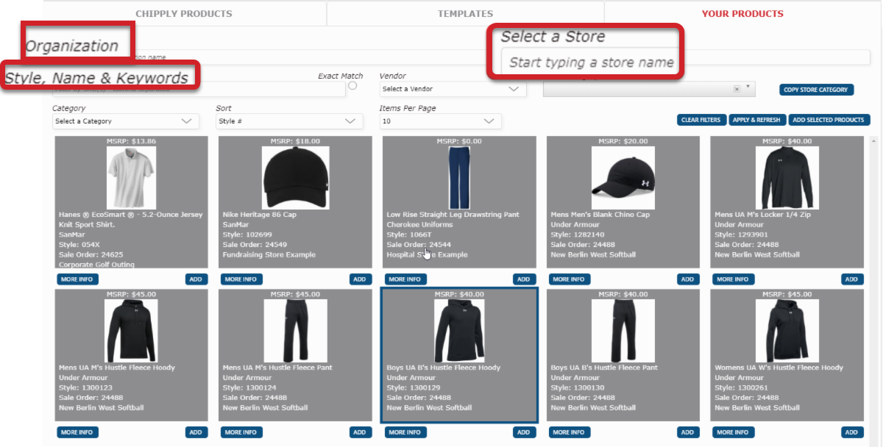883x447 pixels.
Task: Change the Items Per Page dropdown
Action: click(x=440, y=121)
